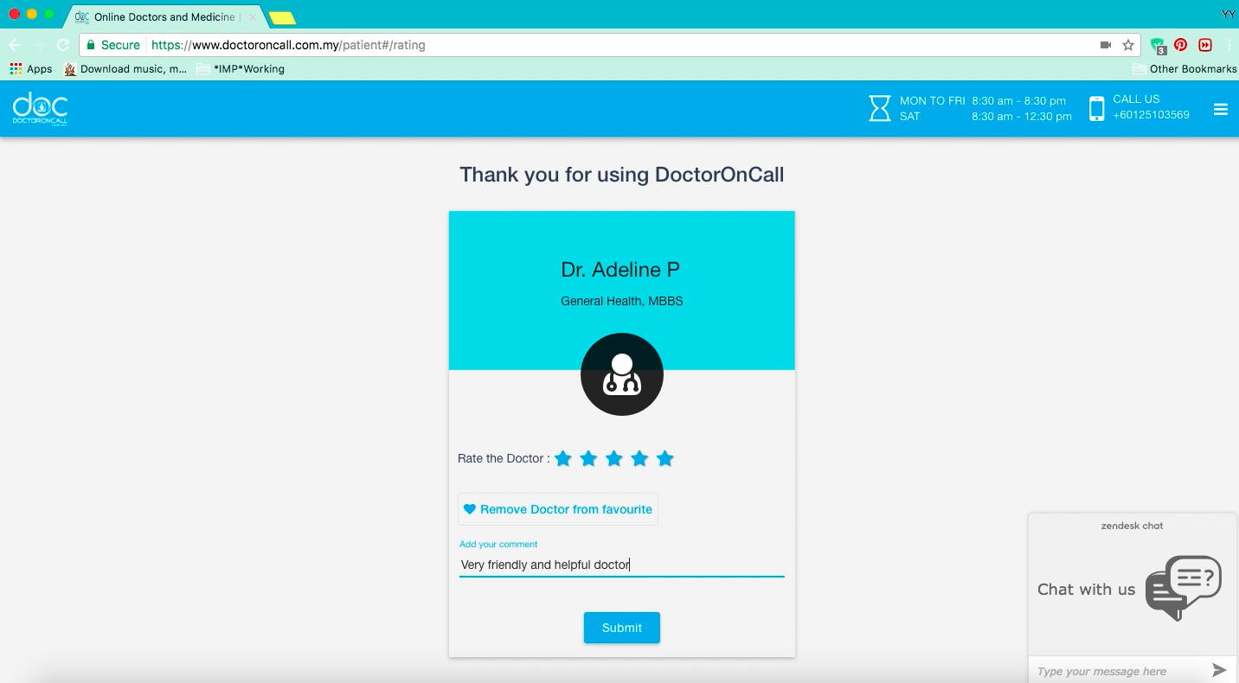This screenshot has height=683, width=1239.
Task: Click the comment input field
Action: click(x=622, y=565)
